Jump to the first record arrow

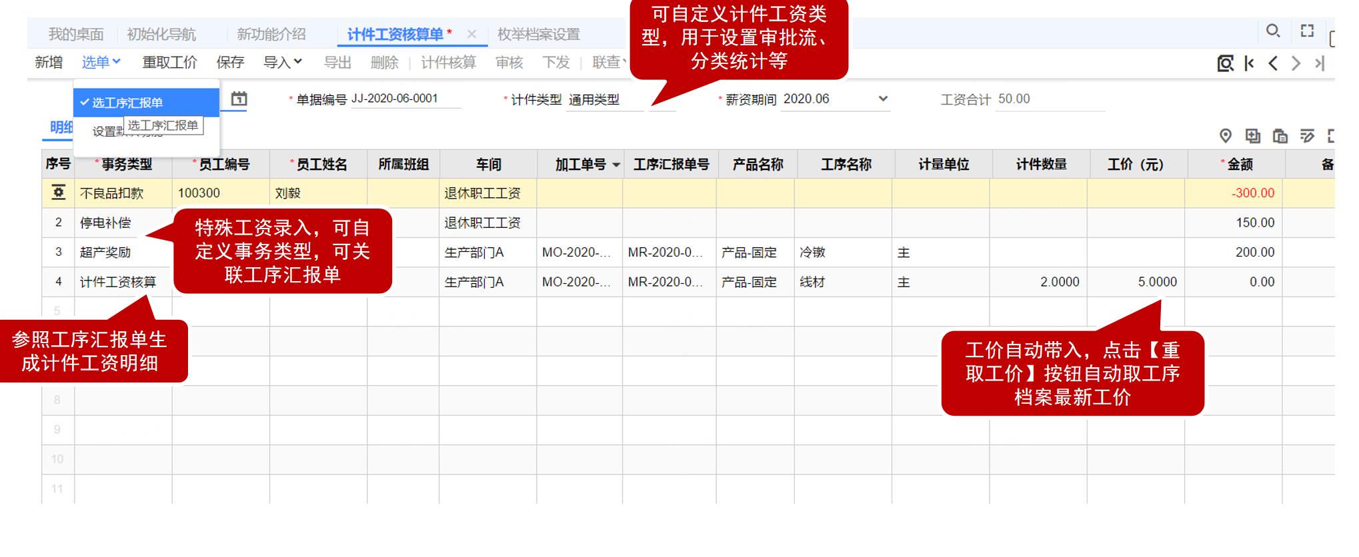pyautogui.click(x=1249, y=63)
